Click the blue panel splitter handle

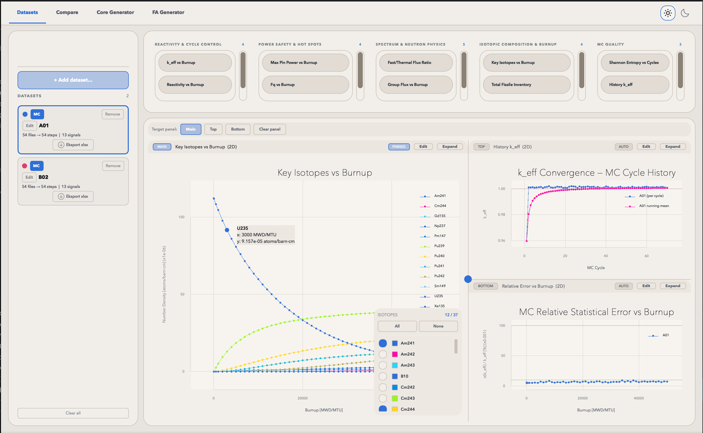468,279
